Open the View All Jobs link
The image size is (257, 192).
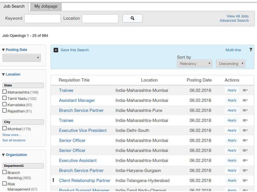click(x=238, y=16)
